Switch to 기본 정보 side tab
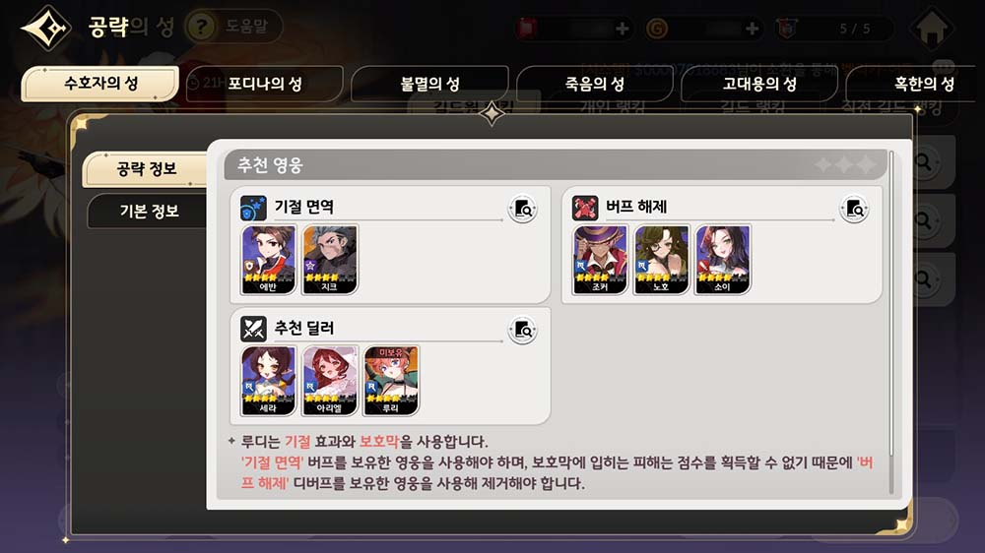985x553 pixels. click(x=149, y=211)
